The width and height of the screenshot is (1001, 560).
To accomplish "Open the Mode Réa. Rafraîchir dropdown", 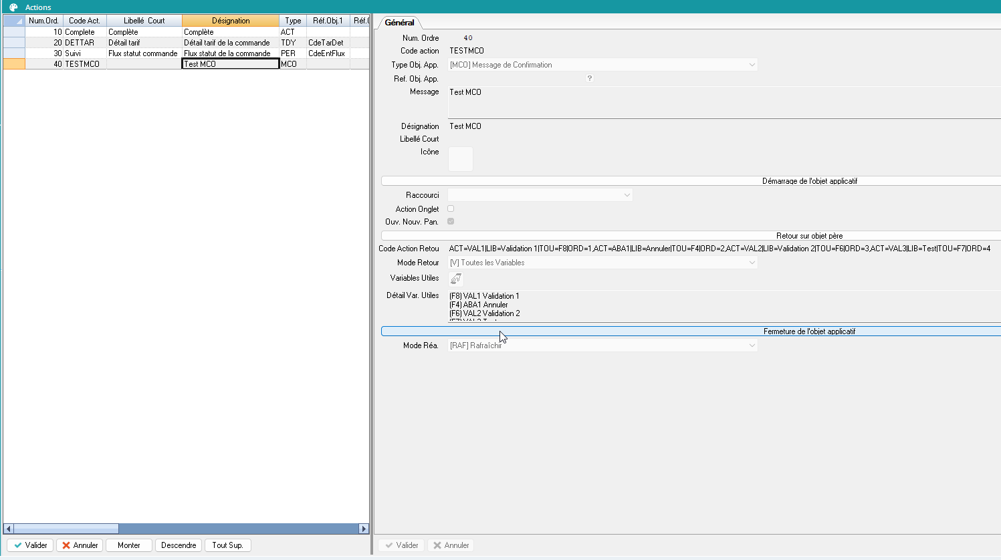I will [x=752, y=345].
